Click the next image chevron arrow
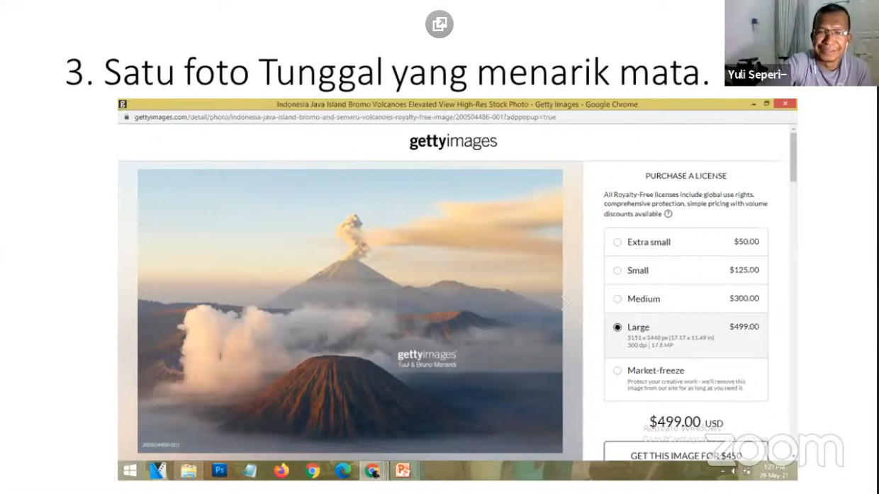This screenshot has height=494, width=879. pyautogui.click(x=565, y=303)
